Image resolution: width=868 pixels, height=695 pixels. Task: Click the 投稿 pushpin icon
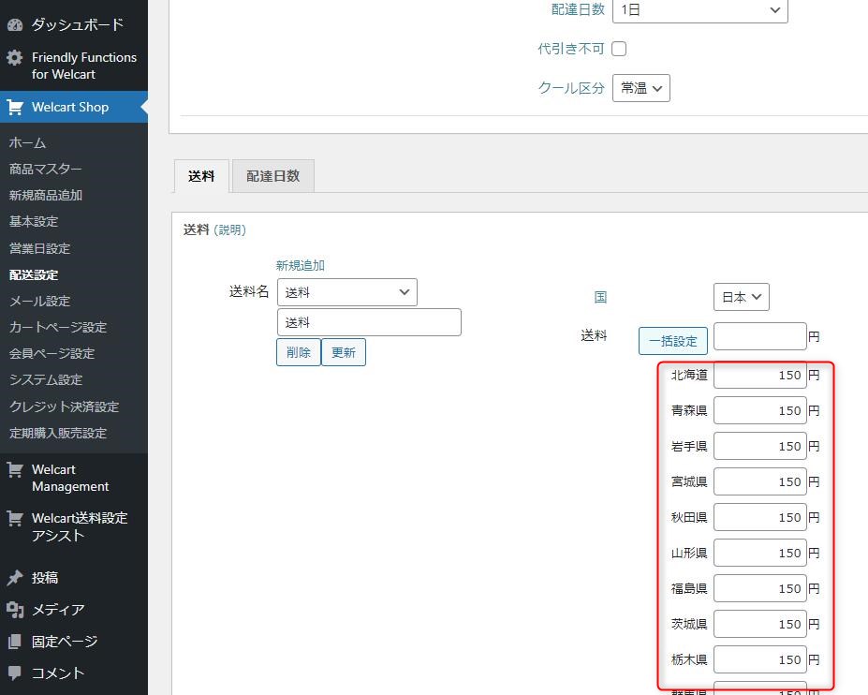15,578
